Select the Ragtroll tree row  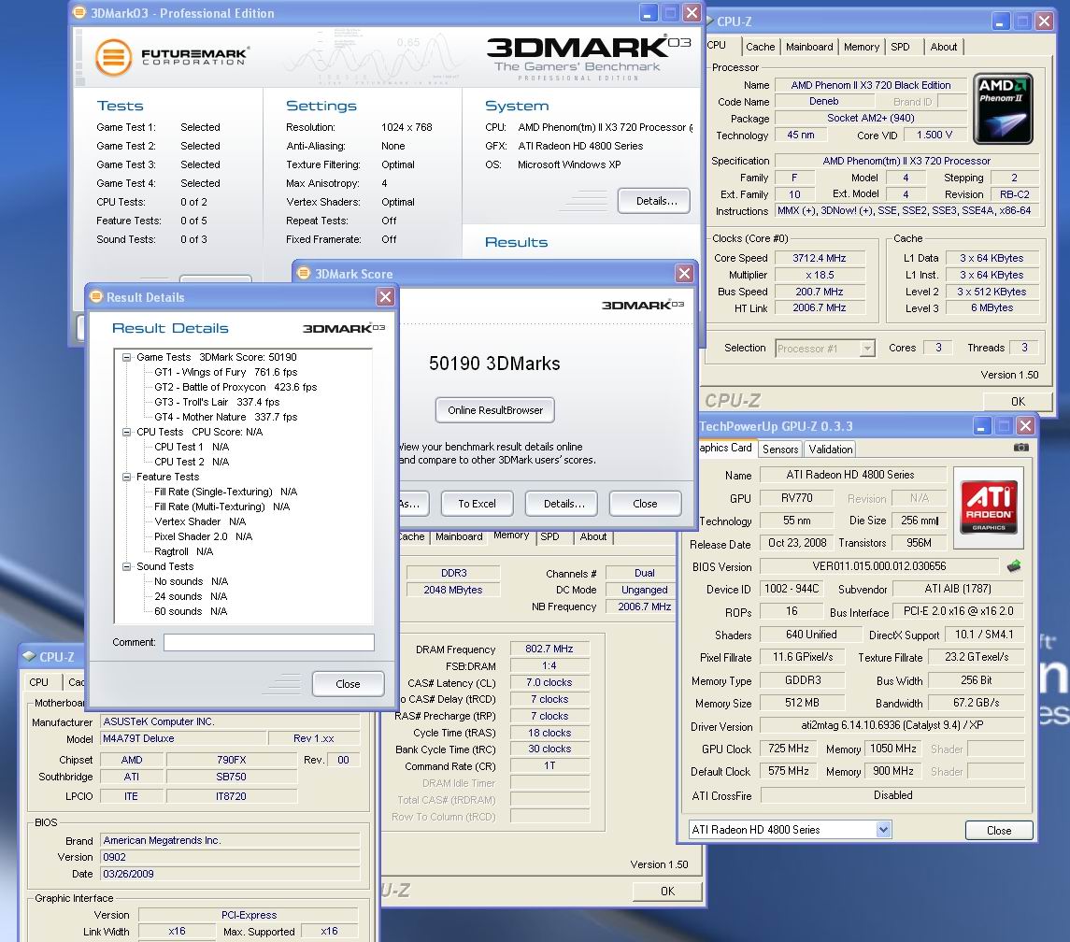pyautogui.click(x=183, y=551)
